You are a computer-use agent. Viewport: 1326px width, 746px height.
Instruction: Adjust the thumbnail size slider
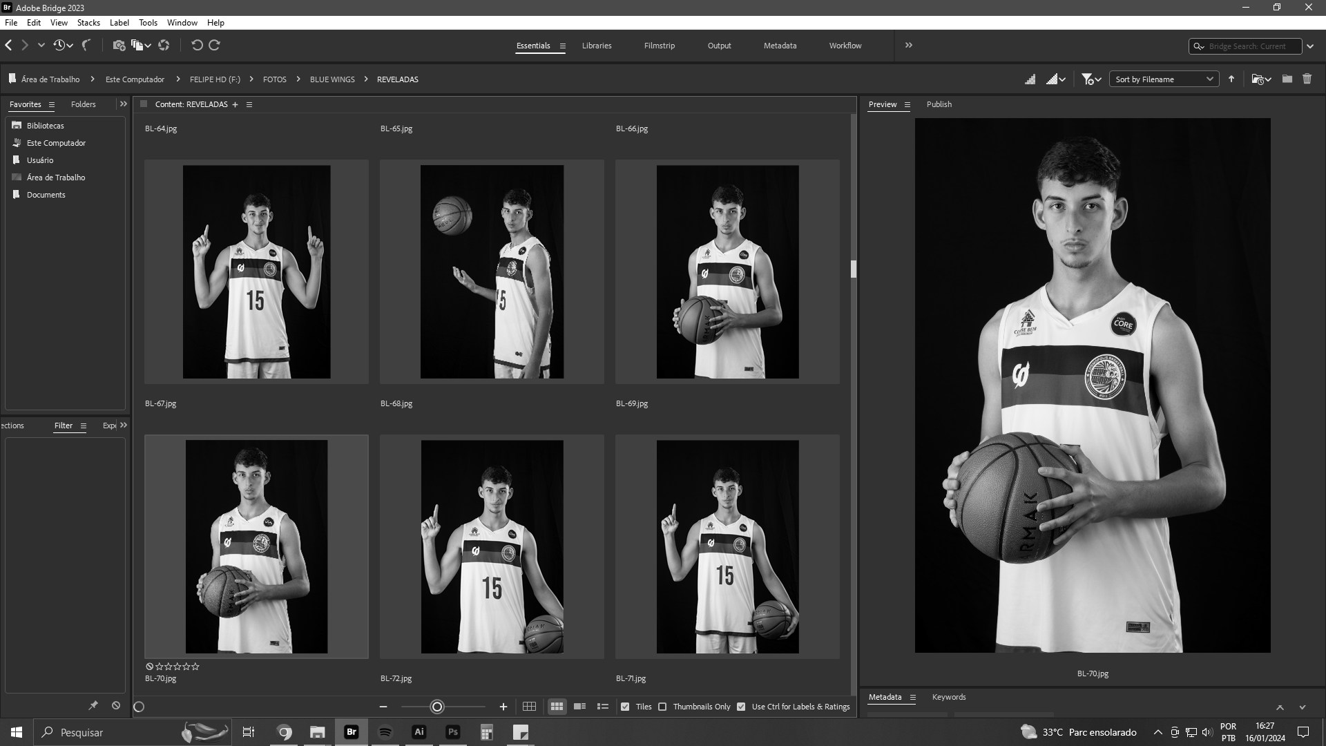pos(437,707)
